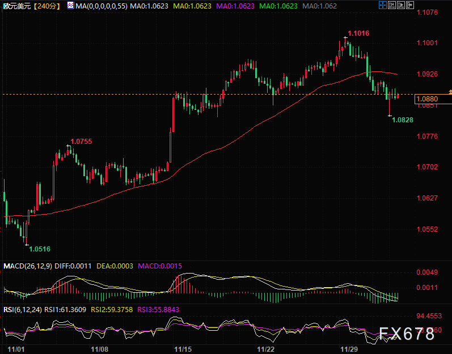Select the yellow MA0:1.0623 value

(192, 6)
